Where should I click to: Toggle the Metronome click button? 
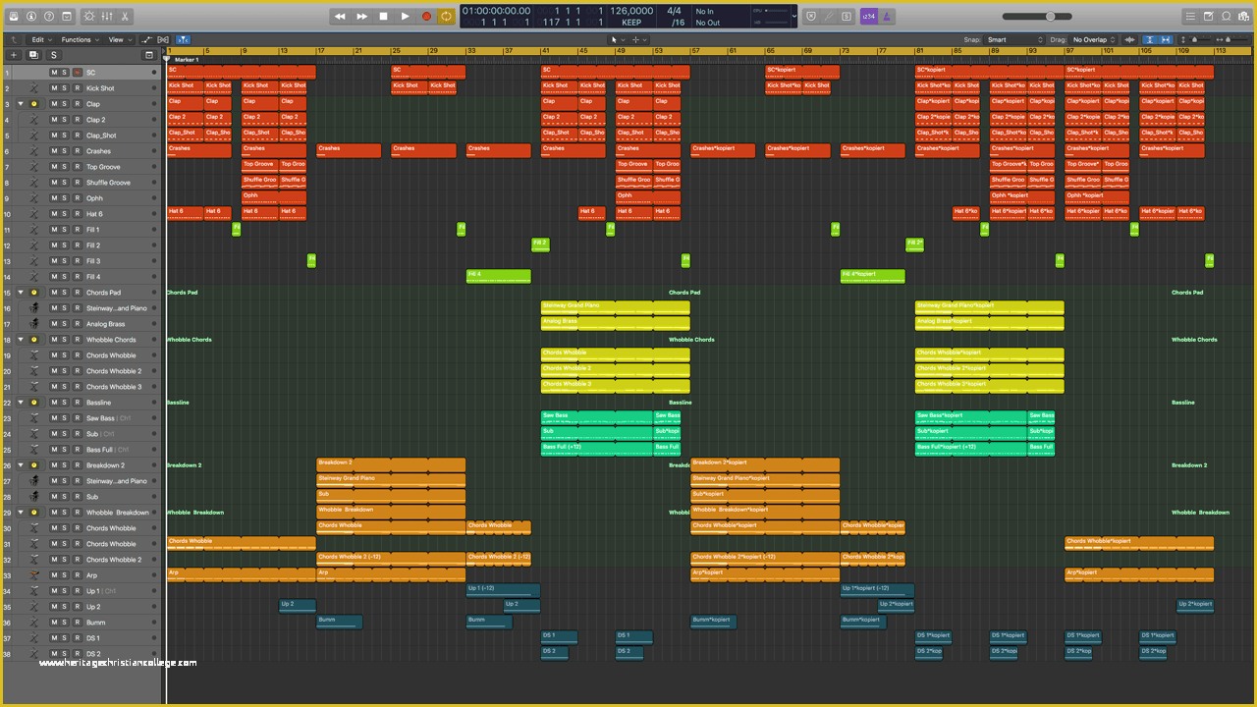coord(888,17)
